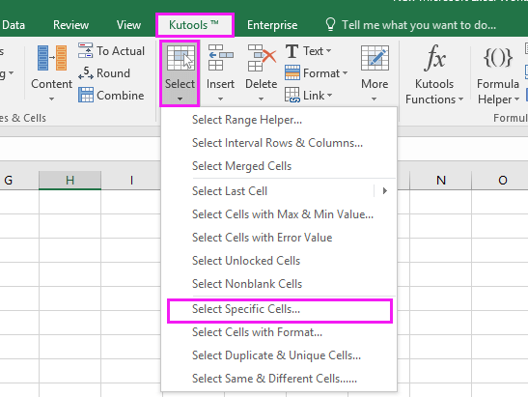Screen dimensions: 528x397
Task: Click the Insert cells icon
Action: tap(220, 57)
